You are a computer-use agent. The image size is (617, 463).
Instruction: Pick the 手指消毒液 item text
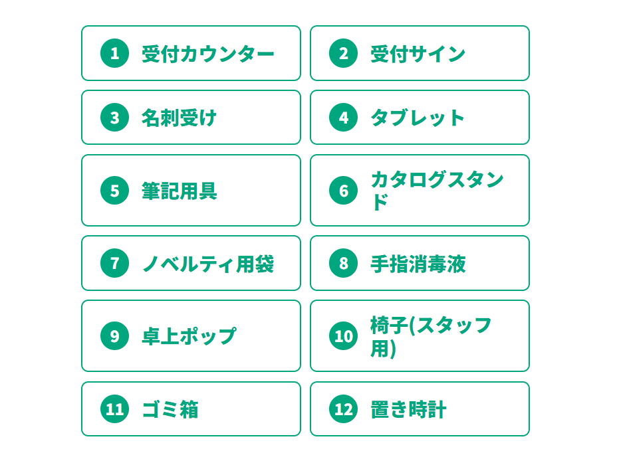[418, 263]
